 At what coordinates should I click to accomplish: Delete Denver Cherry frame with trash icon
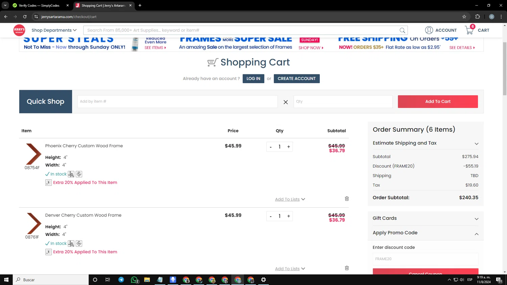[x=347, y=268]
